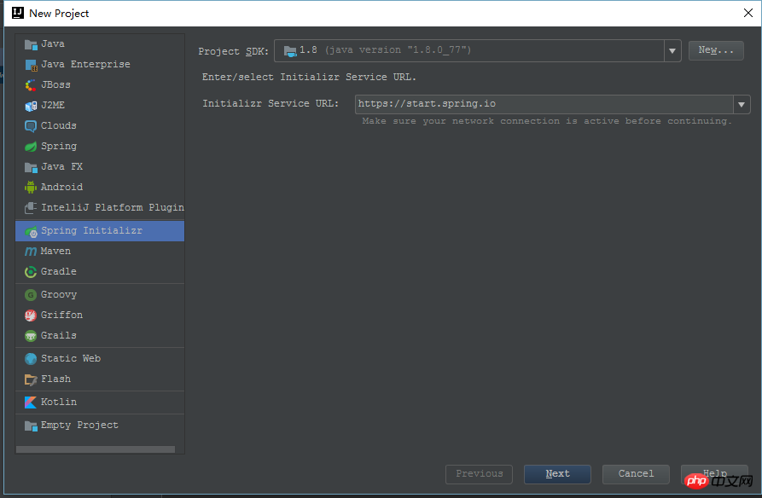Pick the Spring project type label
This screenshot has height=498, width=762.
pyautogui.click(x=59, y=146)
